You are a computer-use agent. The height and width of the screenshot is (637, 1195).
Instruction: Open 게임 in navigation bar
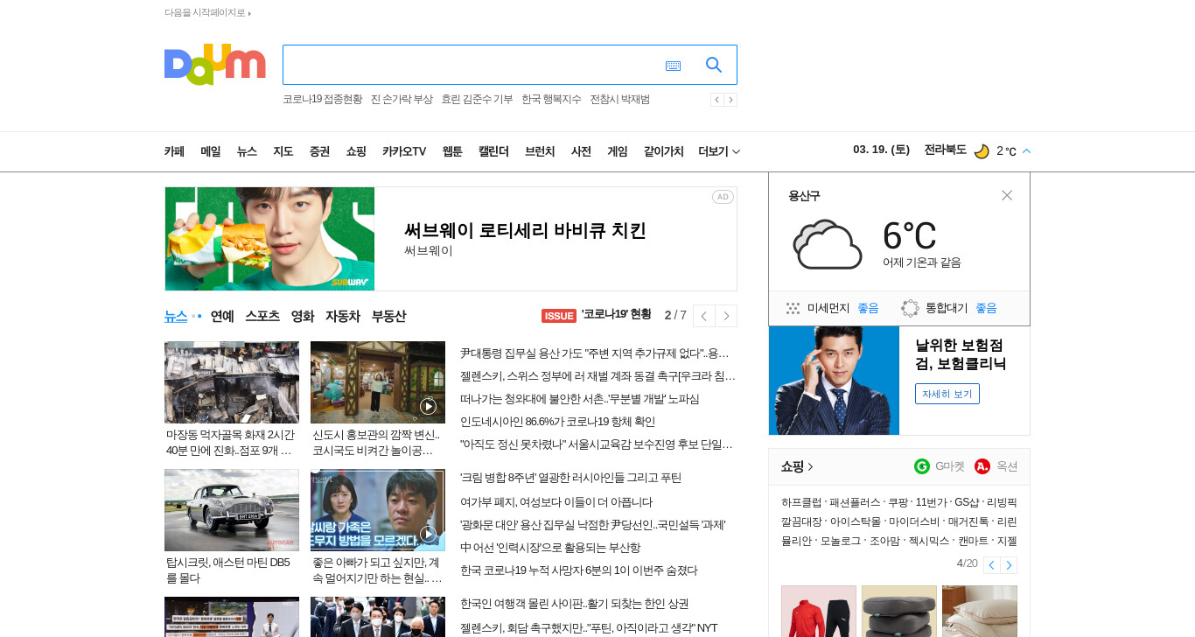pyautogui.click(x=618, y=151)
